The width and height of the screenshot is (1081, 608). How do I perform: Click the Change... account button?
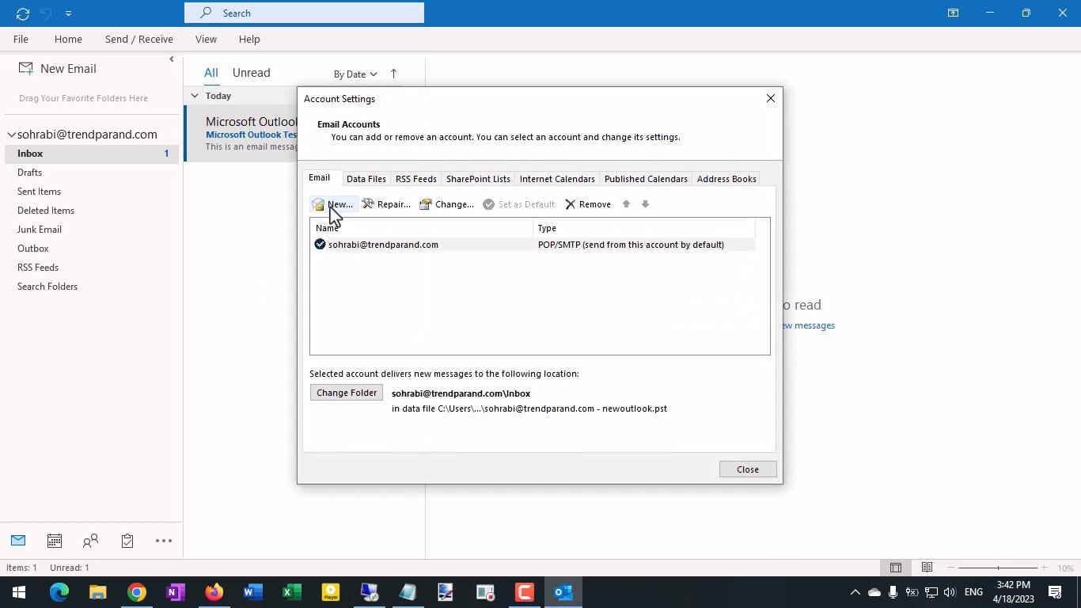pos(446,204)
